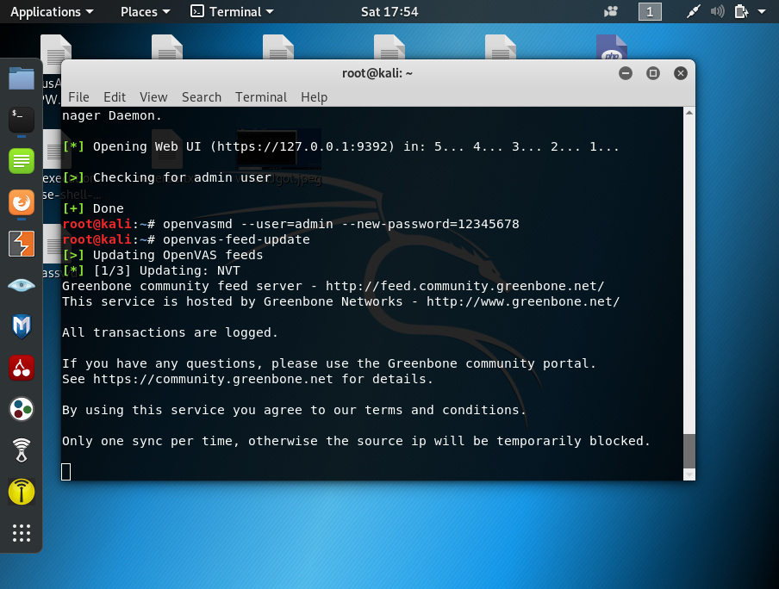Launch the white wireless antenna dock icon
This screenshot has width=779, height=589.
(x=22, y=450)
